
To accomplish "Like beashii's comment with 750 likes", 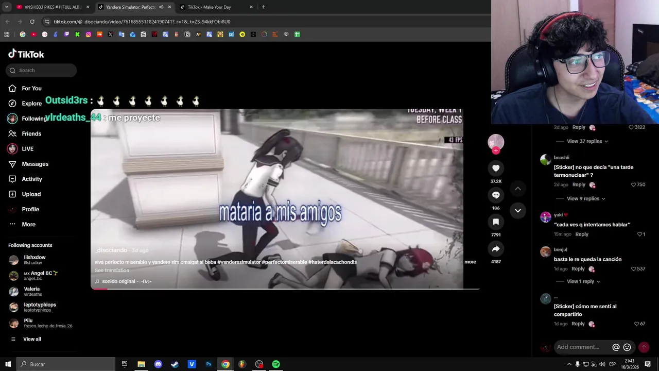I will (x=634, y=184).
